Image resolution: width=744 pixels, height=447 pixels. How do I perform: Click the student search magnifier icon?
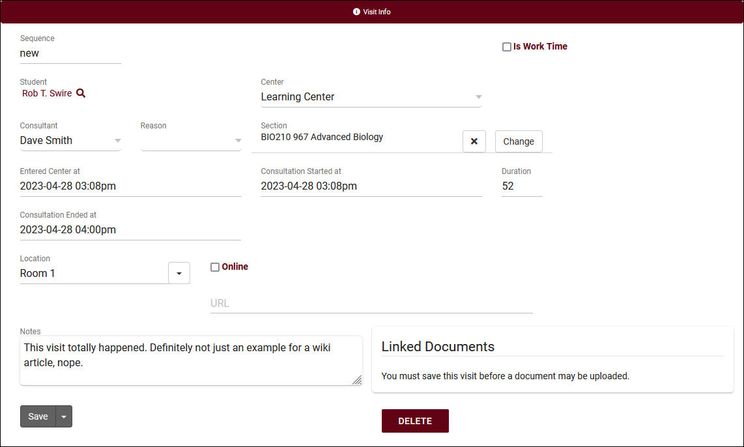81,93
